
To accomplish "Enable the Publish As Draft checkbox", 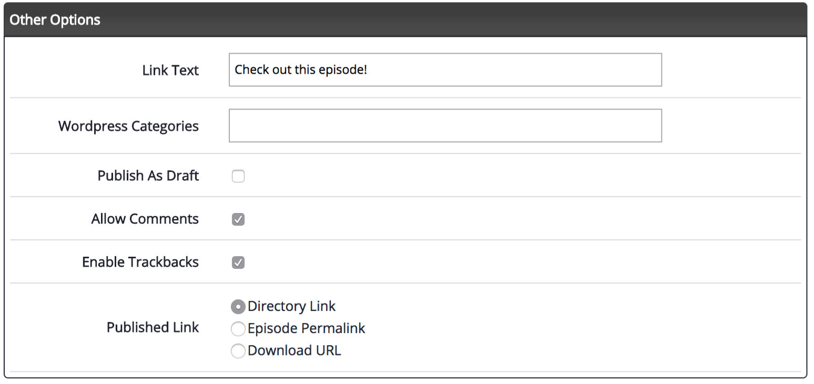I will (x=238, y=176).
